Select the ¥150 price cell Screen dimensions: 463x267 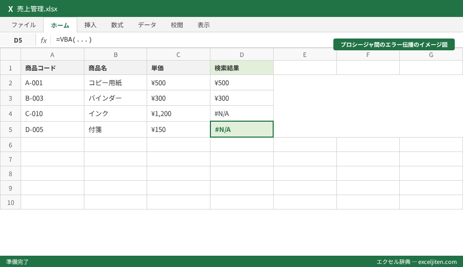pyautogui.click(x=179, y=129)
